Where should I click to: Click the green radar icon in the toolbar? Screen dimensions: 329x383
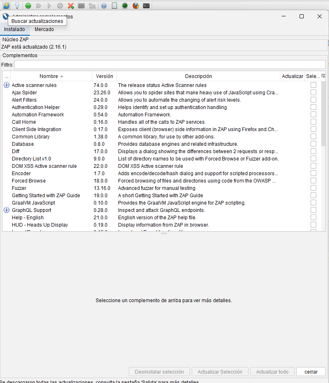coord(125,6)
